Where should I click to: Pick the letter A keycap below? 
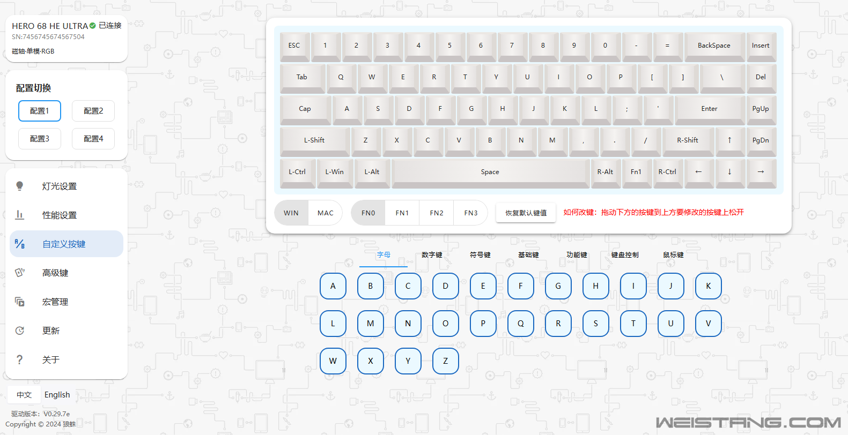coord(333,286)
